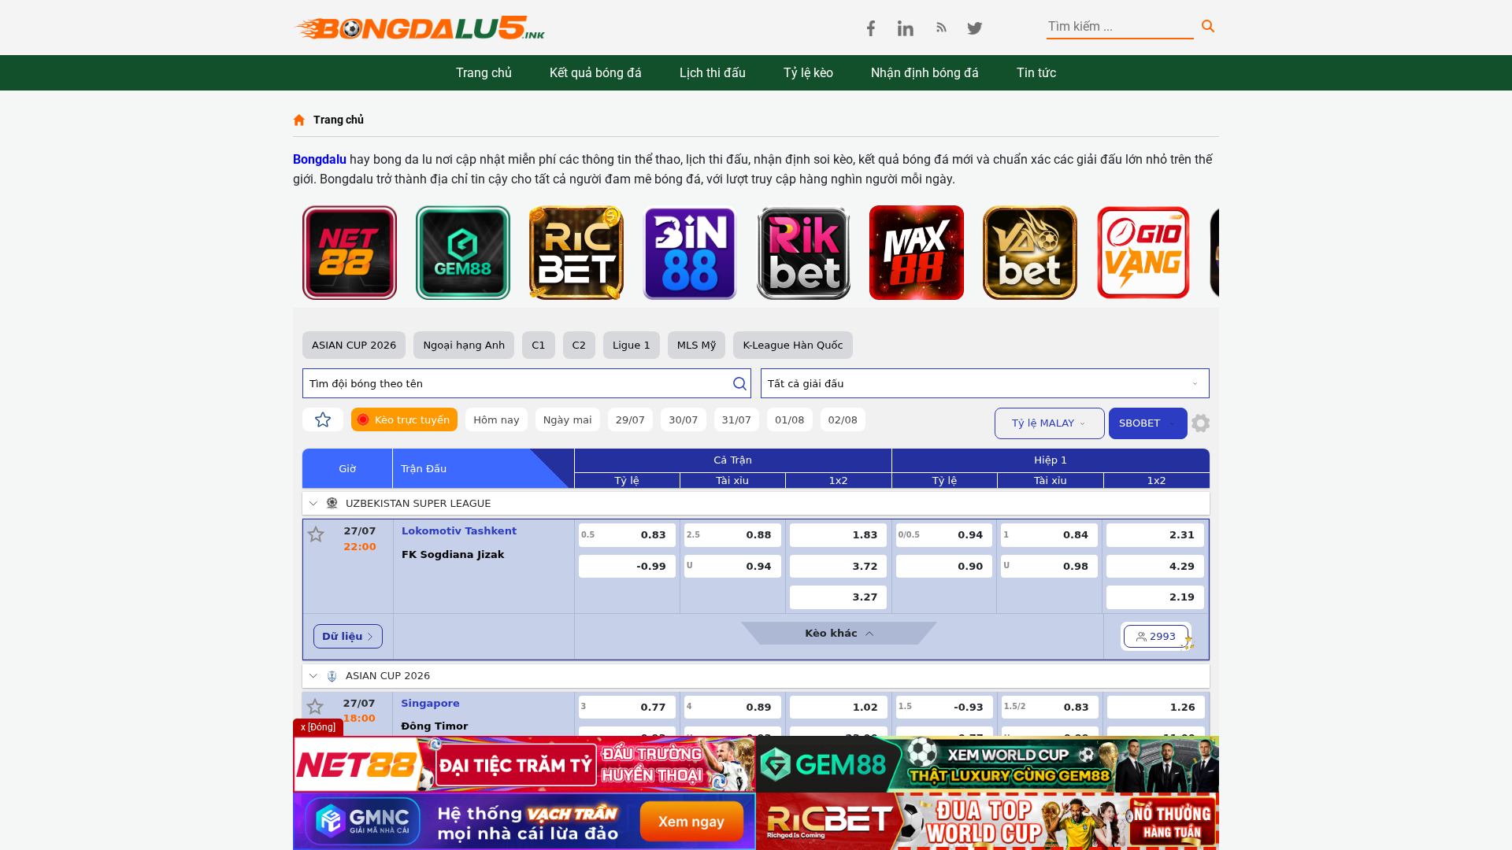Open the GEM88 World Cup banner
Screen dimensions: 1512x850
(x=988, y=764)
